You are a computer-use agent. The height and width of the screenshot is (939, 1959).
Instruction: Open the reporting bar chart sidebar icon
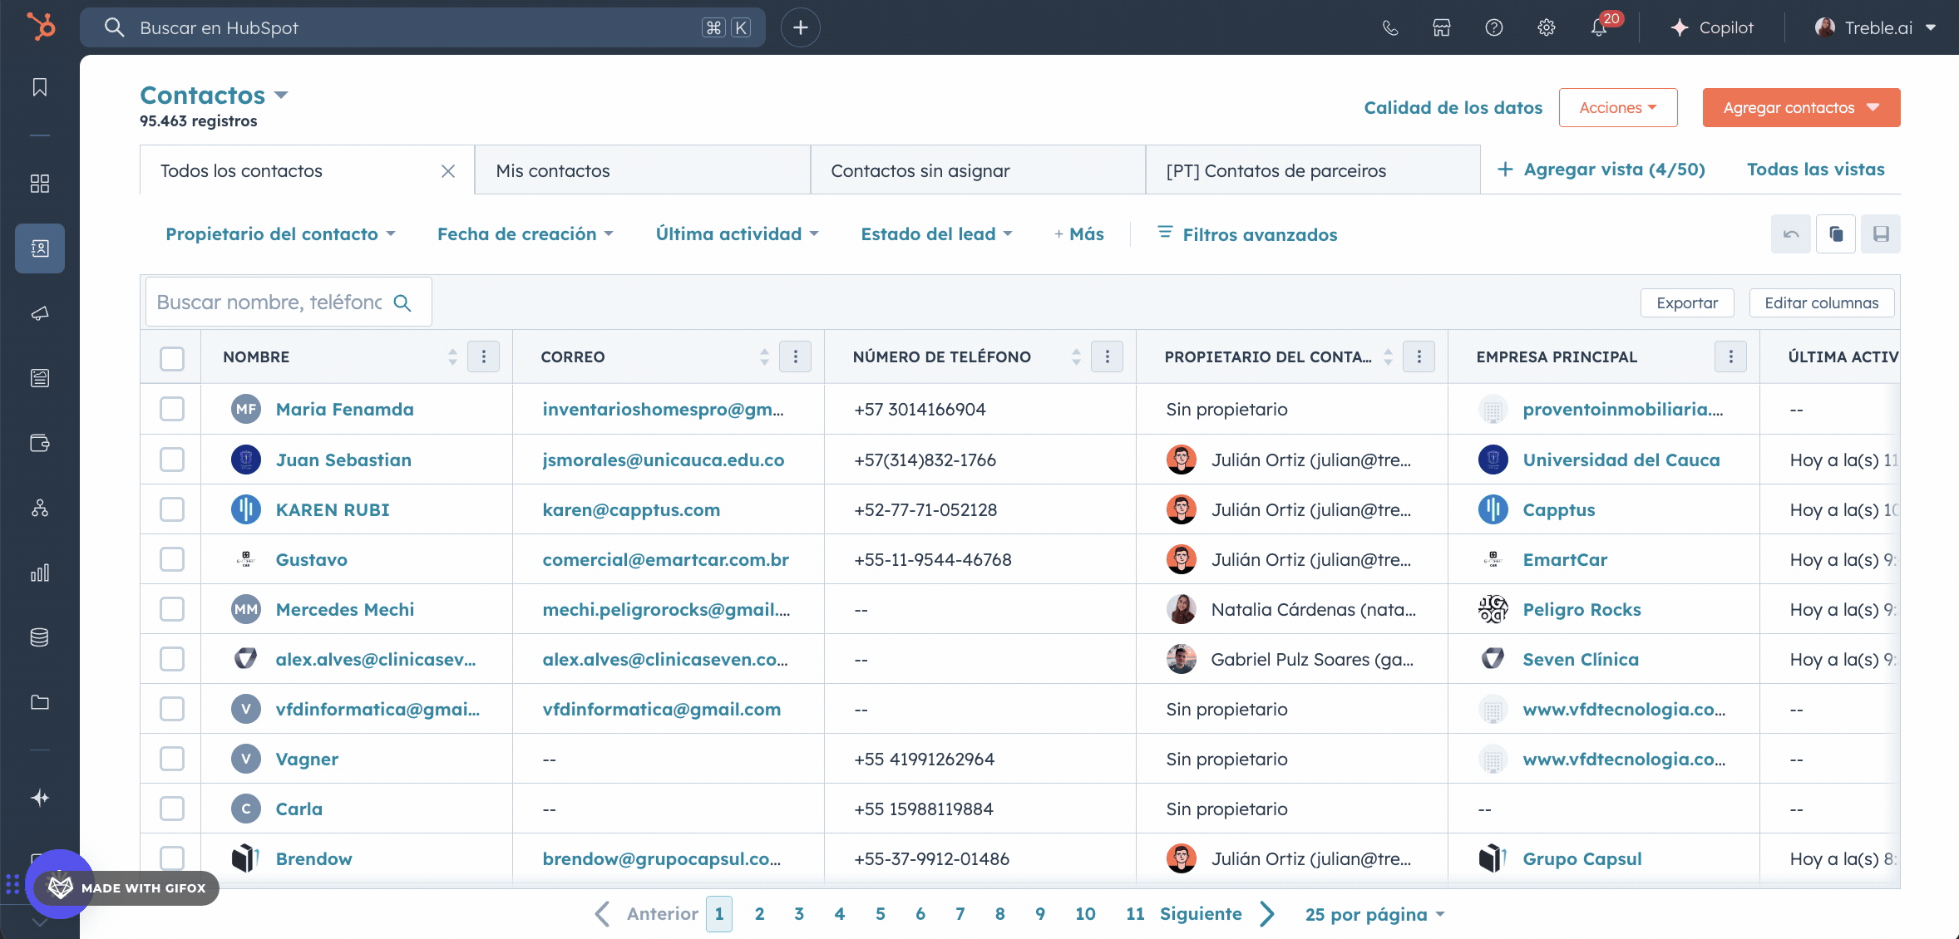[39, 573]
